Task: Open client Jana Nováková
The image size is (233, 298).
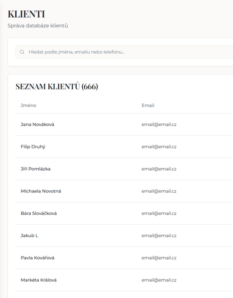Action: click(x=37, y=124)
